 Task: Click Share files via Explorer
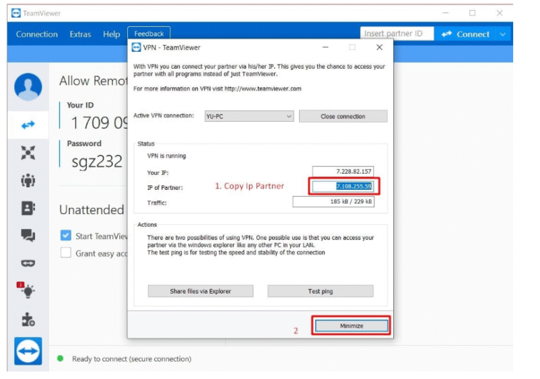tap(201, 291)
